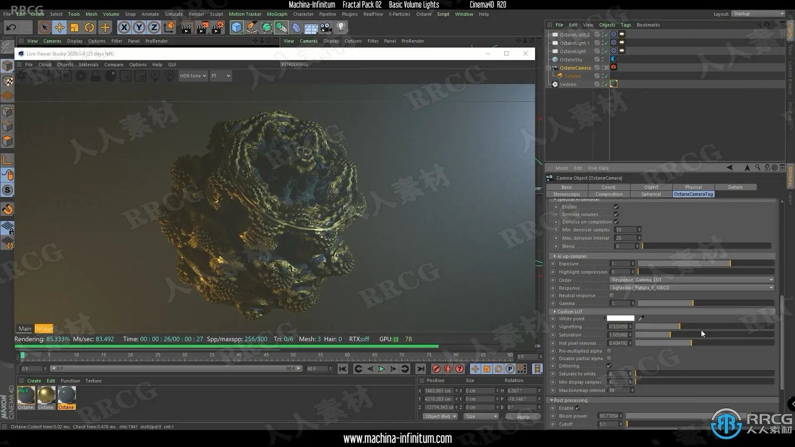
Task: Select the Vectron object in tree
Action: 568,84
